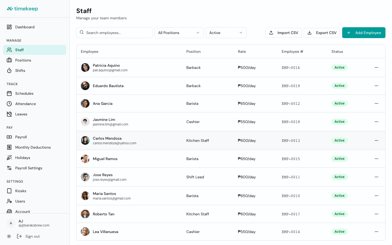Switch to the Staff section
The width and height of the screenshot is (392, 245).
pos(19,50)
